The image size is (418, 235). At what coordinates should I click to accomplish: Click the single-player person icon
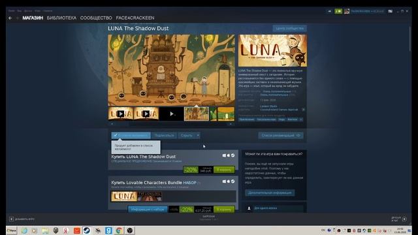pos(249,208)
